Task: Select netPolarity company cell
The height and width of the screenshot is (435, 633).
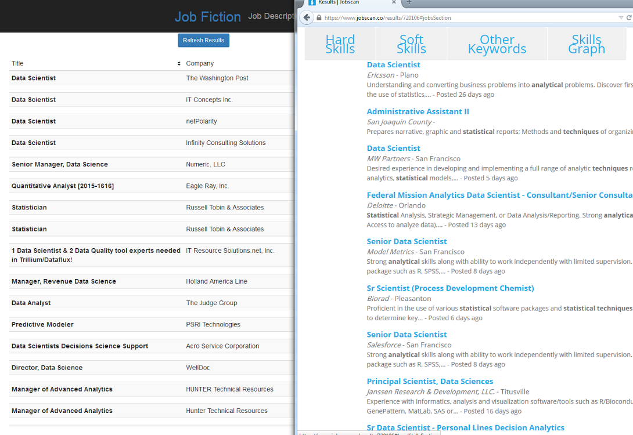Action: point(202,121)
